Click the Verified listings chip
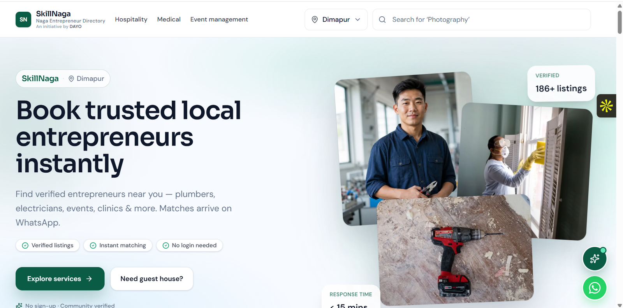Viewport: 623px width, 308px height. tap(48, 245)
